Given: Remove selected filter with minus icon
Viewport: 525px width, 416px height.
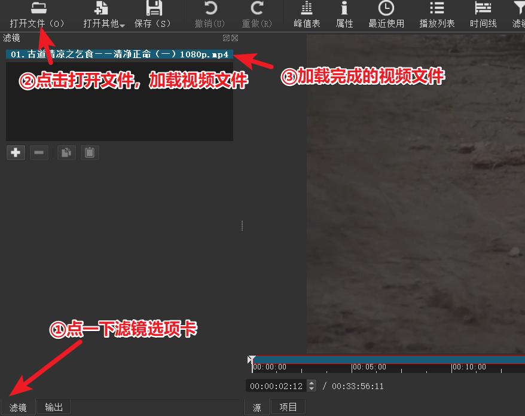Looking at the screenshot, I should (x=39, y=152).
